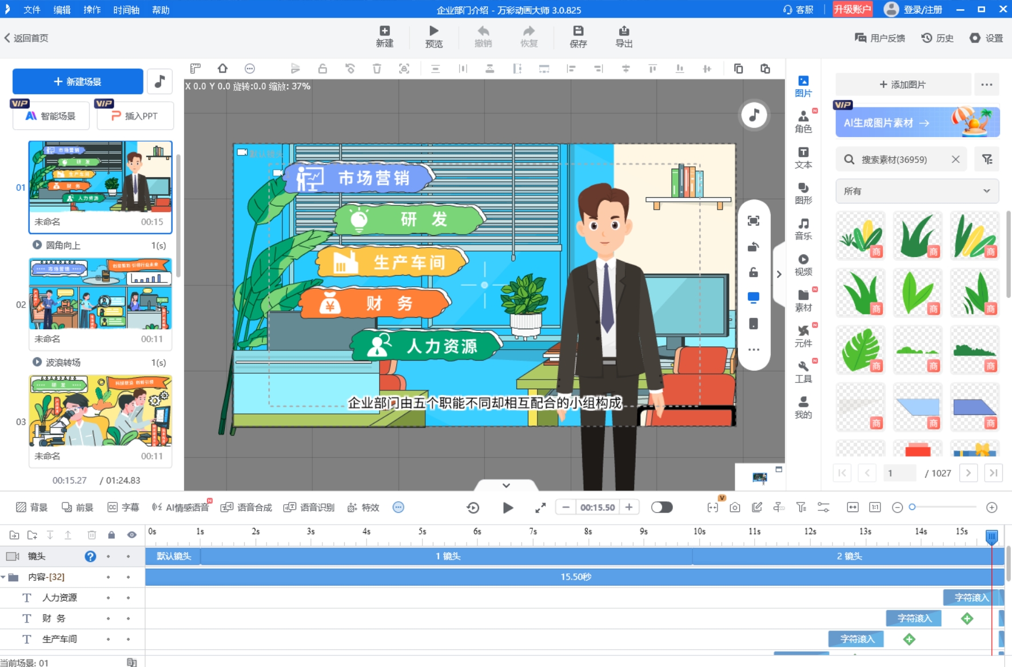Open the 编辑 menu
The height and width of the screenshot is (667, 1012).
[x=62, y=10]
